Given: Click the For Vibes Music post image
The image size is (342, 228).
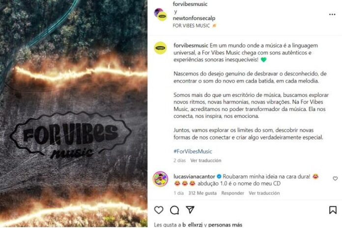Looking at the screenshot, I should (x=74, y=114).
